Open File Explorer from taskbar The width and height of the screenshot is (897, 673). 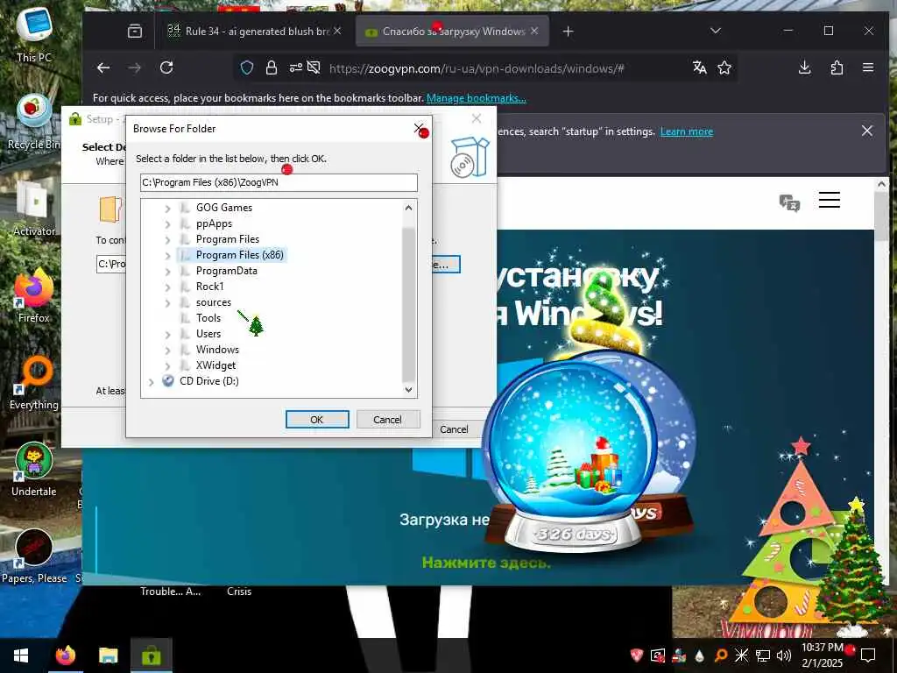coord(108,655)
